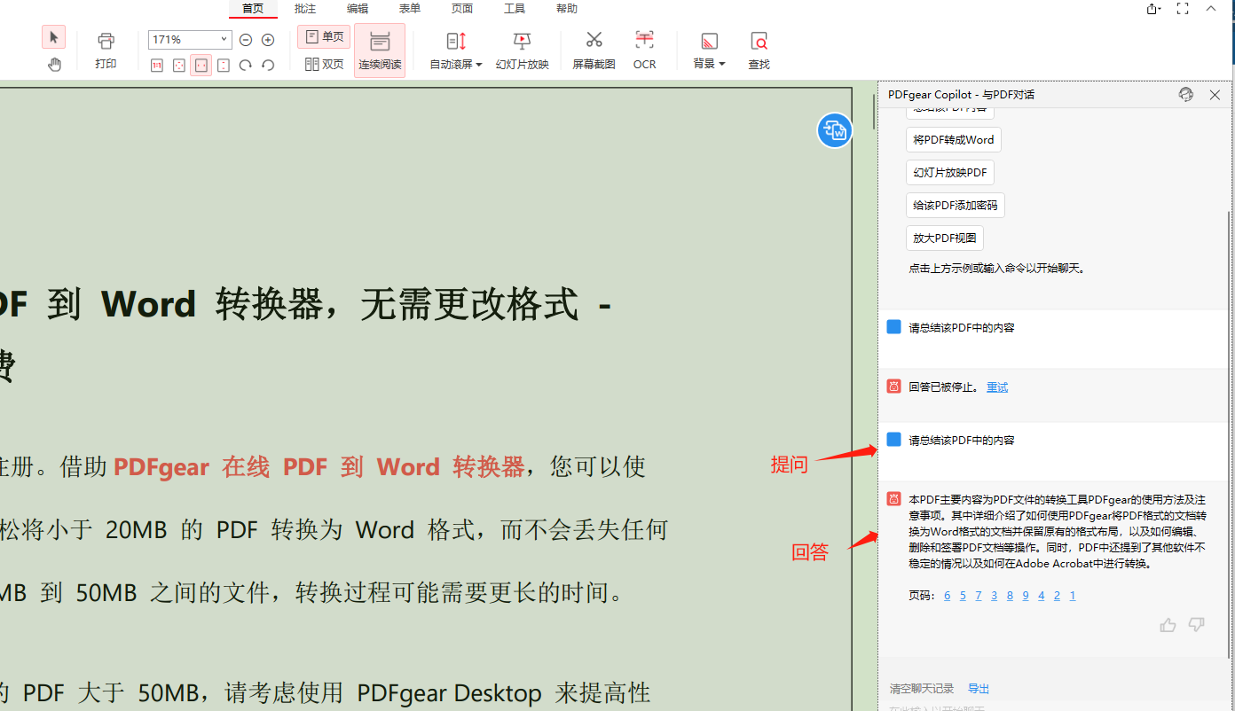Select the hand pan tool
The width and height of the screenshot is (1235, 711).
coord(54,64)
